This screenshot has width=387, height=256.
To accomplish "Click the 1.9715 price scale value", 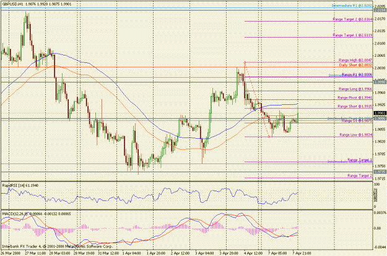I will point(380,178).
